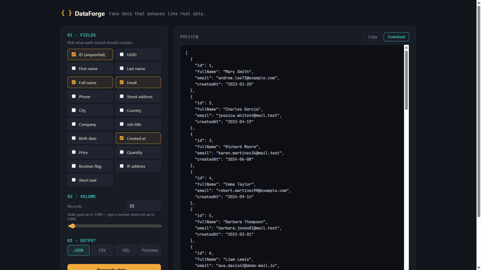
Task: Click the "02 · VOLUME" section heading
Action: pyautogui.click(x=81, y=197)
